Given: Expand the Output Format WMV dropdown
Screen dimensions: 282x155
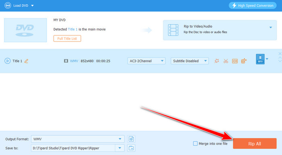Looking at the screenshot, I should pos(78,139).
